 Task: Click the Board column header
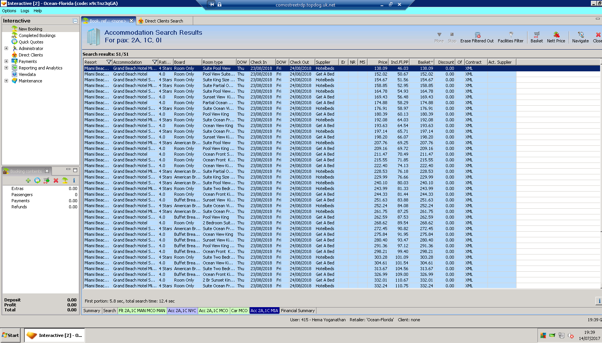(187, 62)
